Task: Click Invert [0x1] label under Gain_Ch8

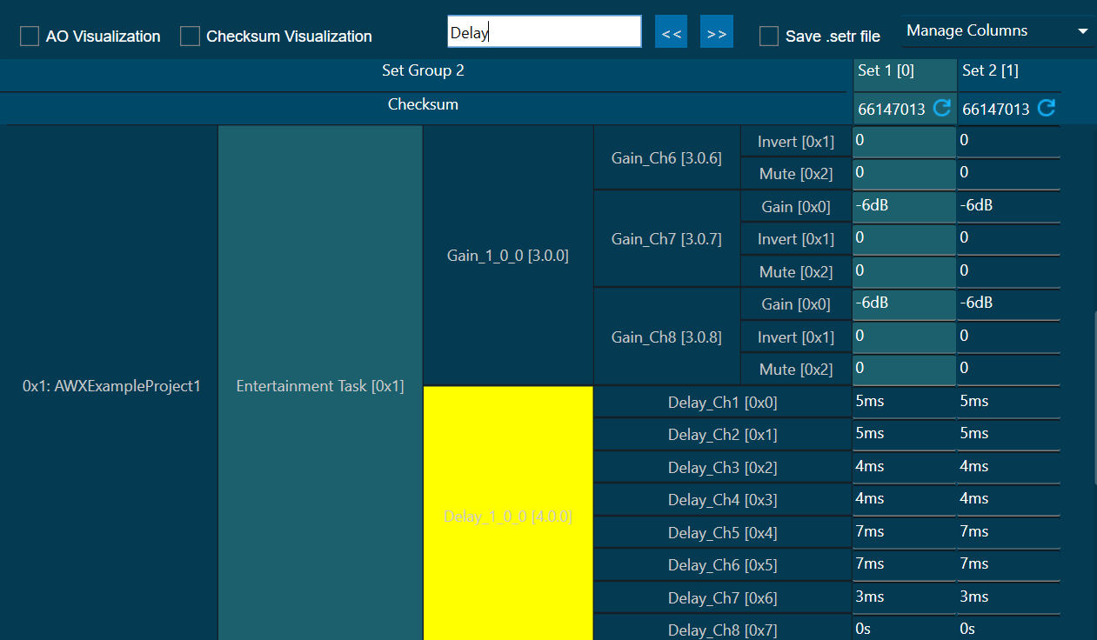Action: coord(796,337)
